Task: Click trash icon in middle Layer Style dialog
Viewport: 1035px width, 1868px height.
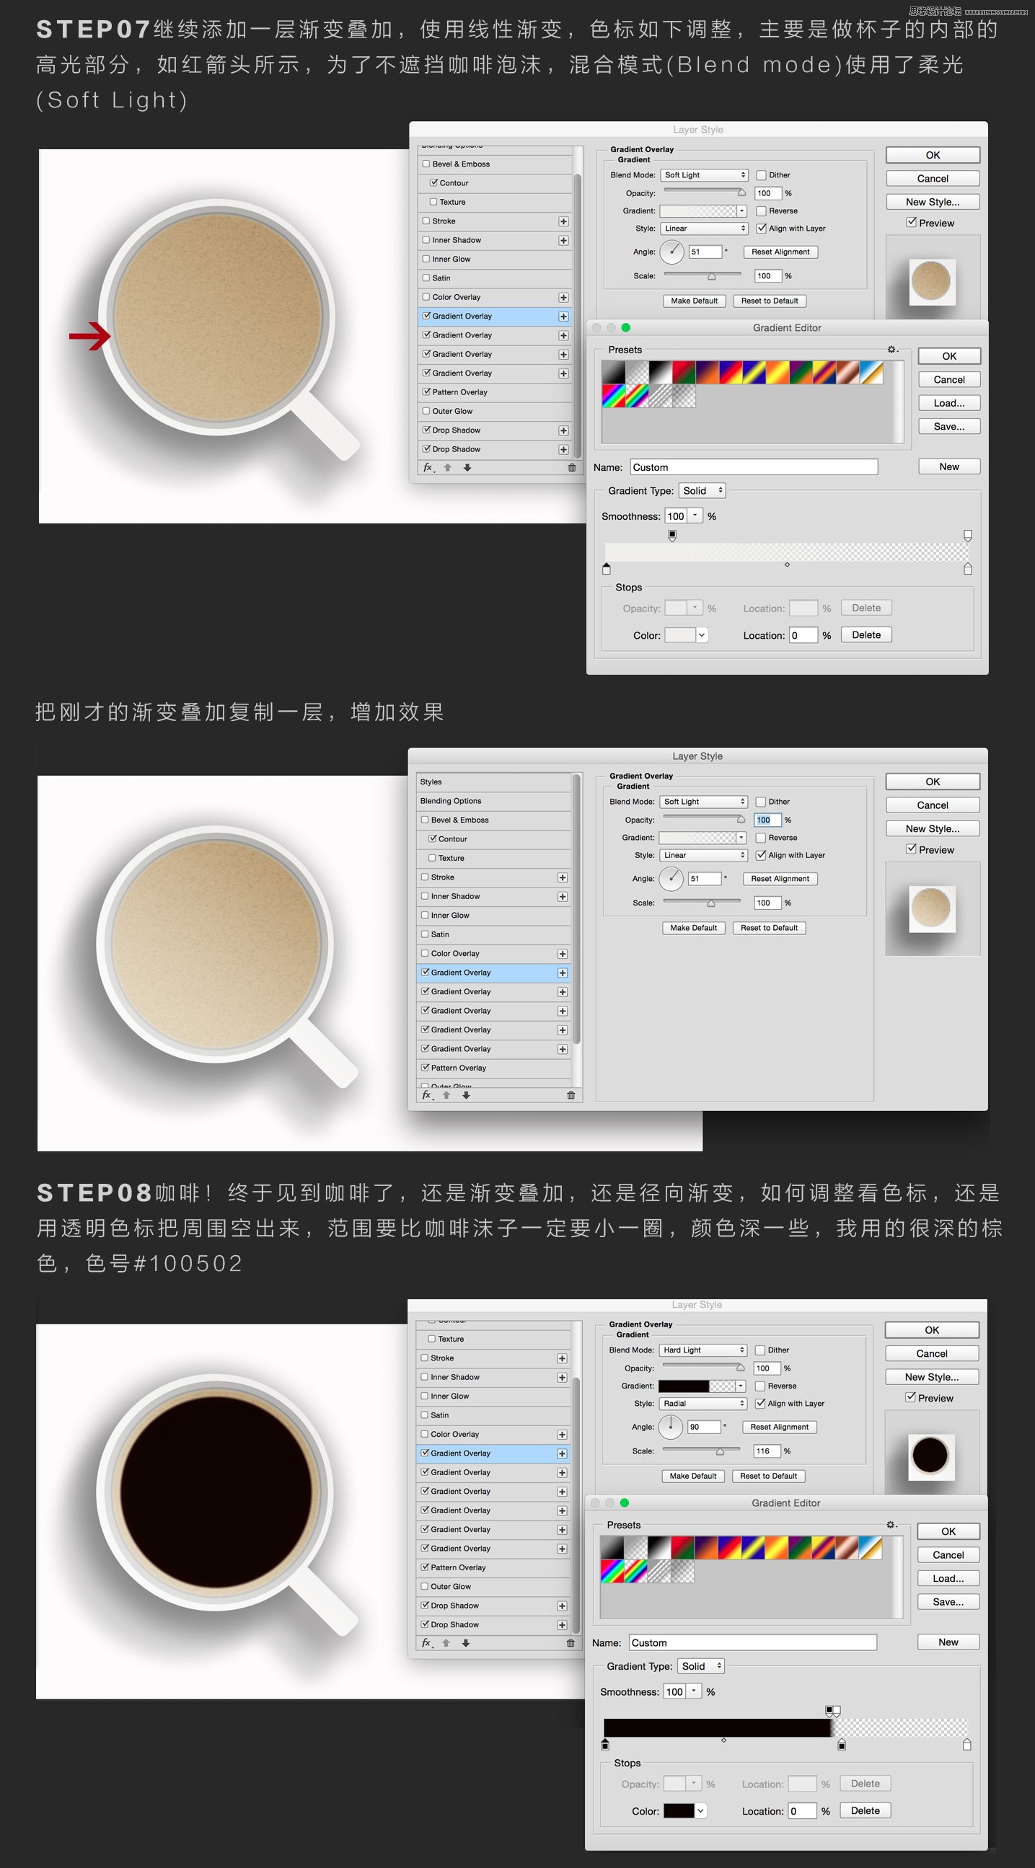Action: [x=571, y=1095]
